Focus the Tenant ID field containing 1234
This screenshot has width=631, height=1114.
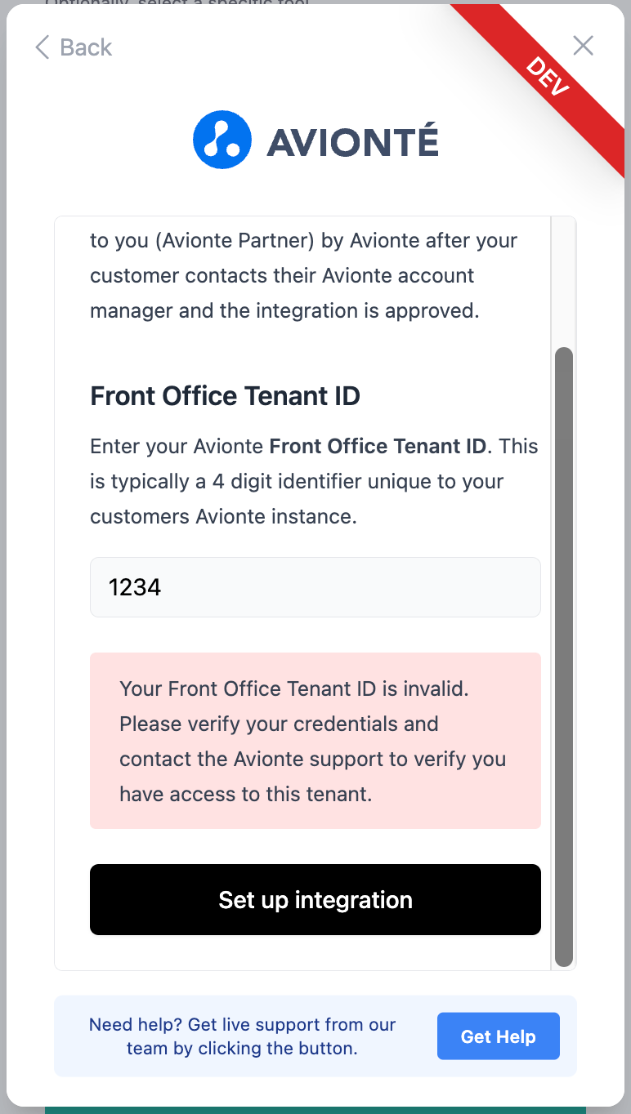pyautogui.click(x=315, y=587)
